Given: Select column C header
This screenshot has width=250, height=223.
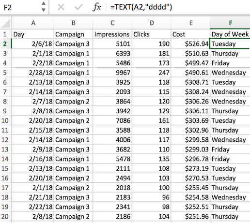Looking at the screenshot, I should coord(112,23).
